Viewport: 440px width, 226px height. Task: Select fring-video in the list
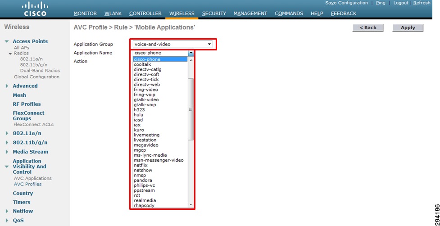(160, 90)
